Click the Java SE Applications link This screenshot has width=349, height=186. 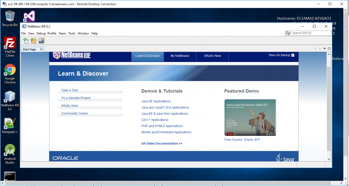156,101
